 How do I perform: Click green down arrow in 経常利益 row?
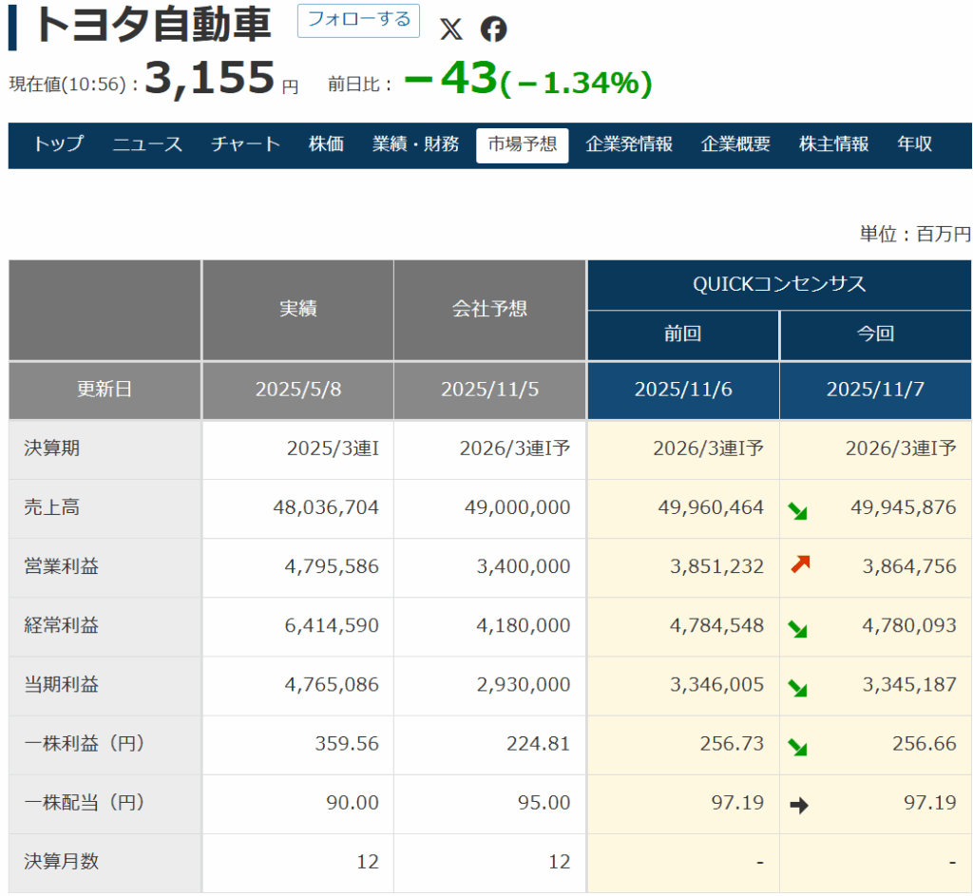pos(798,628)
